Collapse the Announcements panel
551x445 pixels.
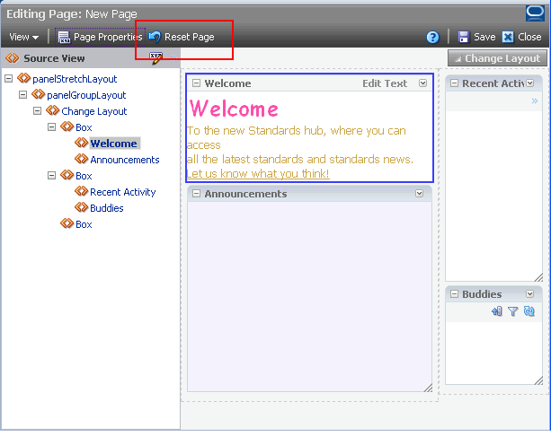point(197,194)
